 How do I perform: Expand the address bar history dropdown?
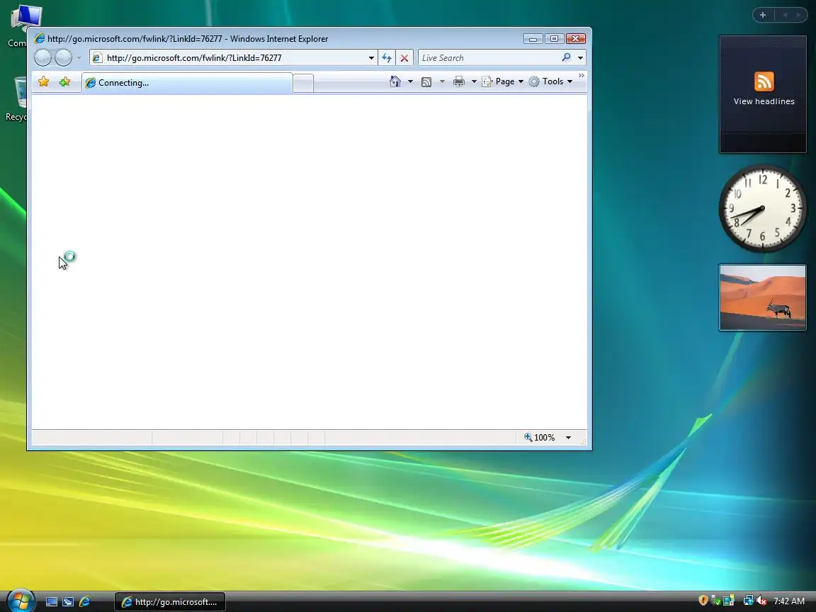pos(371,58)
